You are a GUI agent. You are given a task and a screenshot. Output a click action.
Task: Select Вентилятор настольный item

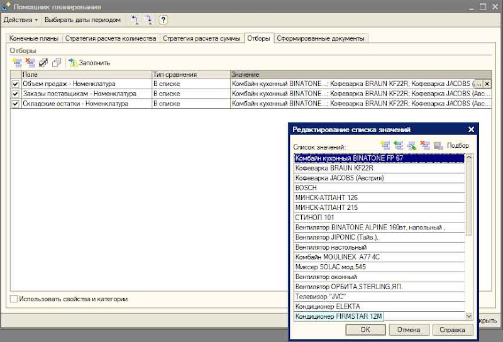pyautogui.click(x=379, y=247)
